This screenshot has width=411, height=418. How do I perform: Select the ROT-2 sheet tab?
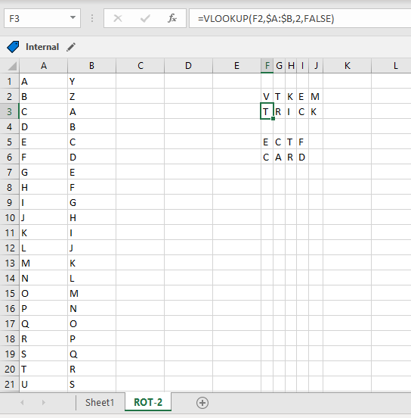pos(148,402)
